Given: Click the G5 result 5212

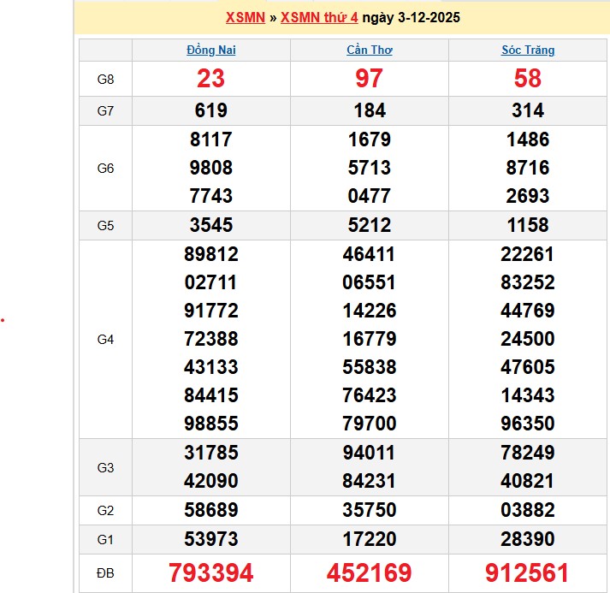Looking at the screenshot, I should coord(370,226).
